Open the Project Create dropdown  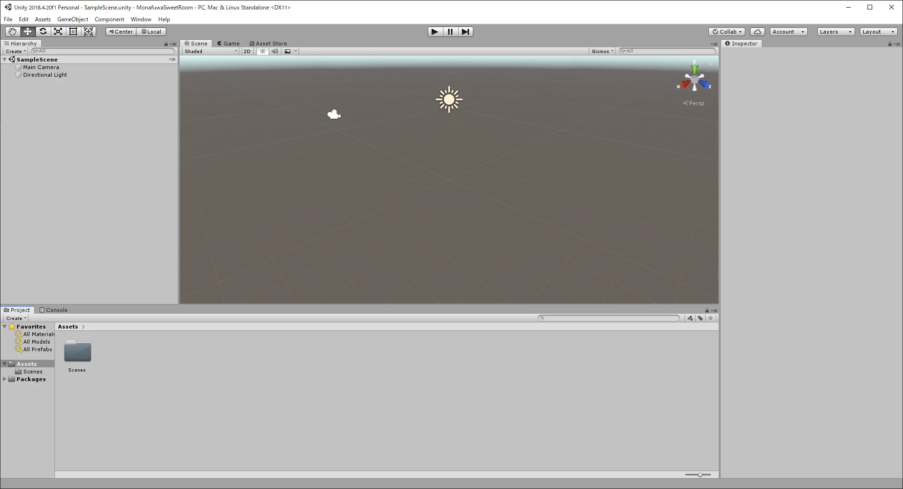(16, 318)
